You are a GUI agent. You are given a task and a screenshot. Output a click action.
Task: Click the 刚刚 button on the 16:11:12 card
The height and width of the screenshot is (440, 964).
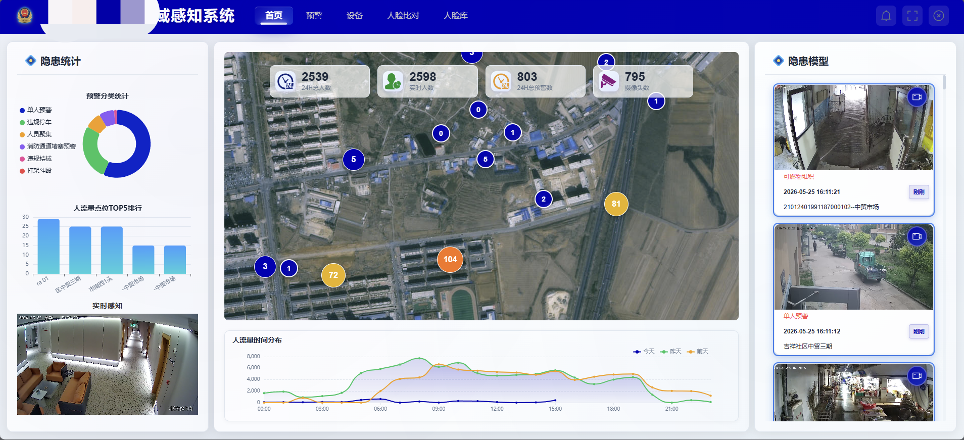pyautogui.click(x=919, y=331)
